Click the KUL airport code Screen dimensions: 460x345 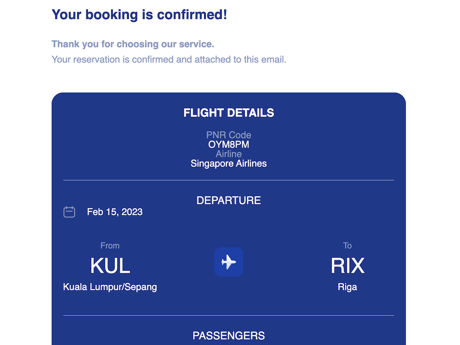click(x=110, y=265)
